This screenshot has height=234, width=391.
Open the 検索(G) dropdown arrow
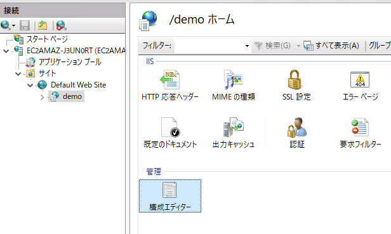tap(298, 46)
